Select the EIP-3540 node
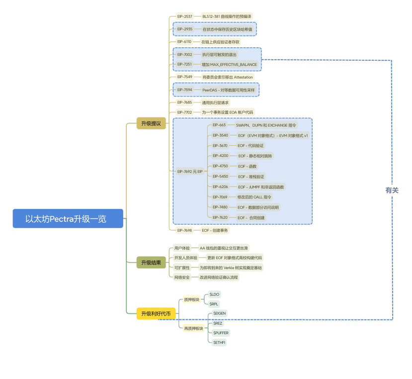 point(221,135)
